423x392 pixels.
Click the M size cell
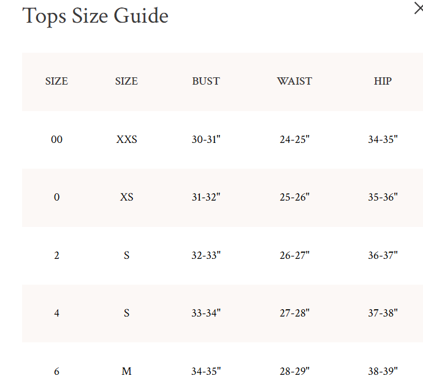tap(126, 371)
